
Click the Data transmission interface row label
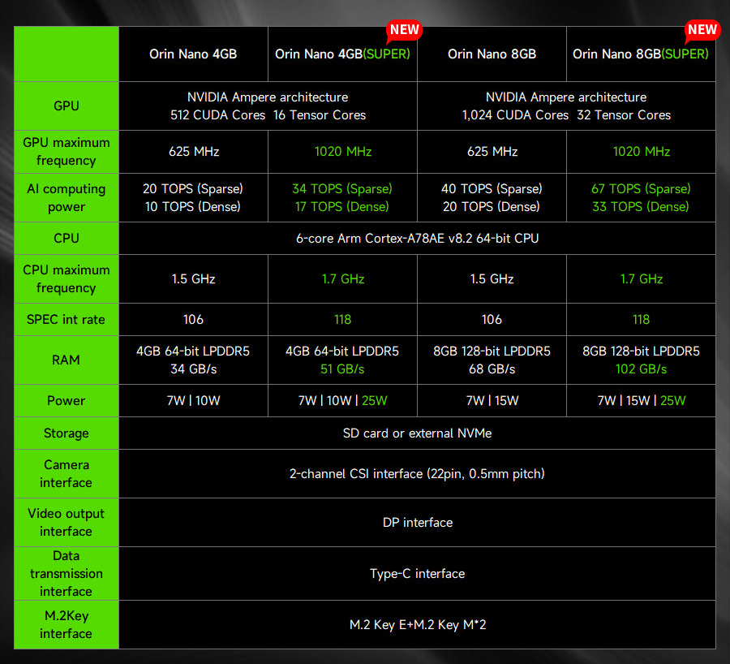click(67, 573)
